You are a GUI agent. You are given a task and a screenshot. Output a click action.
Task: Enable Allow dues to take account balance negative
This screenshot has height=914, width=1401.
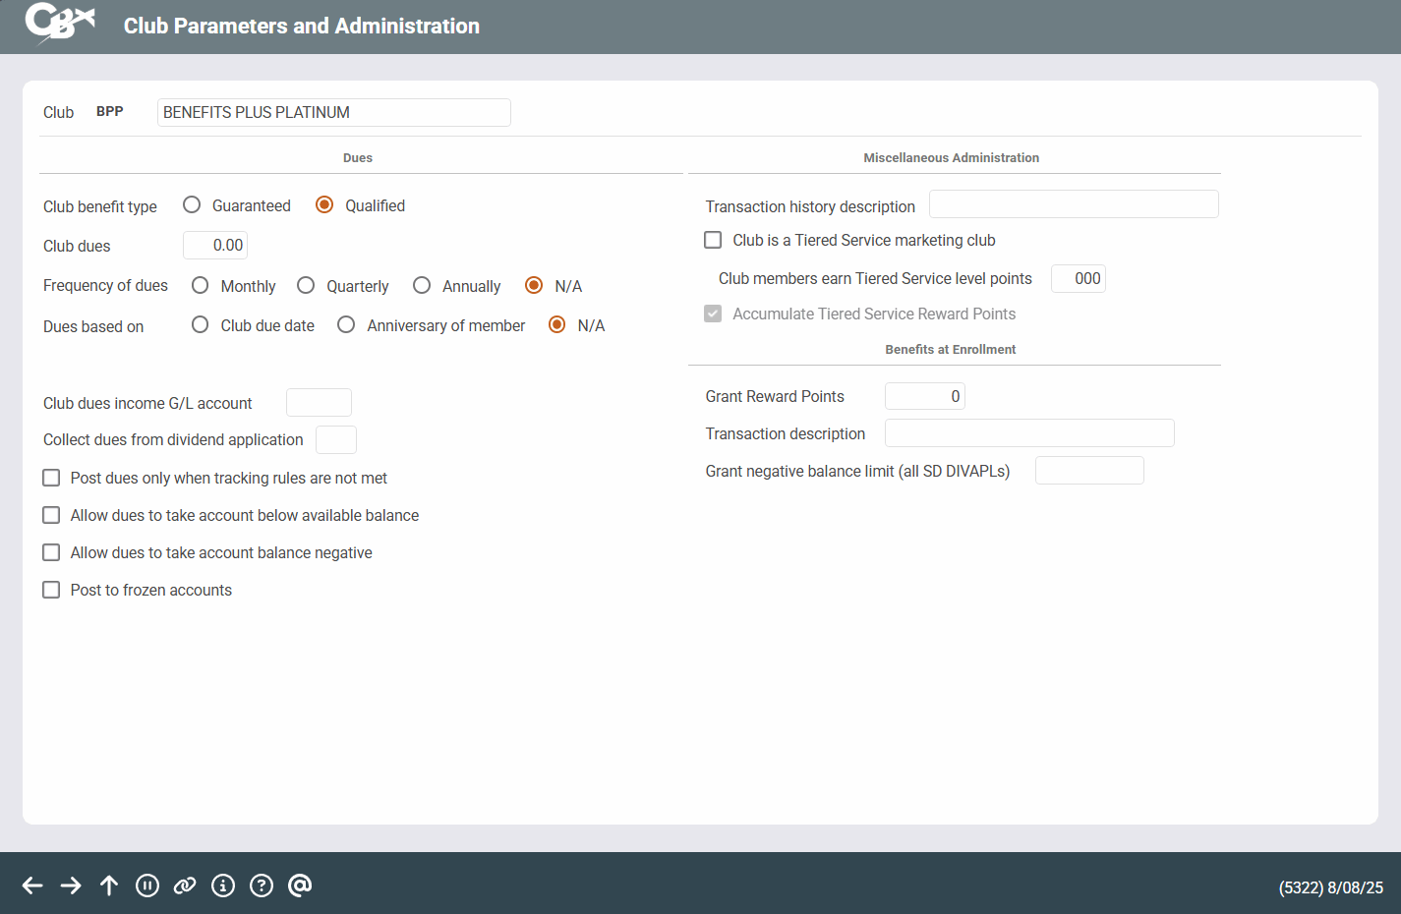[x=52, y=552]
